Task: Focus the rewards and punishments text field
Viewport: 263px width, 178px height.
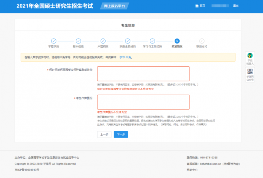Action: click(143, 74)
